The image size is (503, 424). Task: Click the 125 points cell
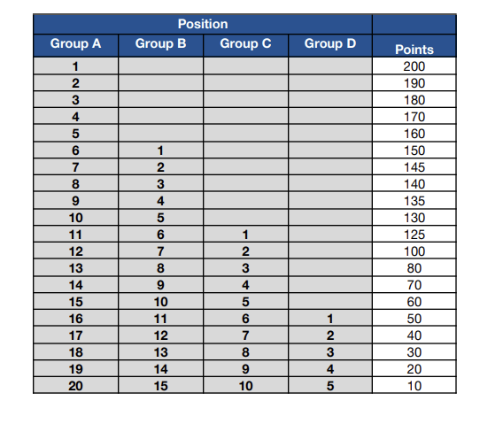(414, 235)
